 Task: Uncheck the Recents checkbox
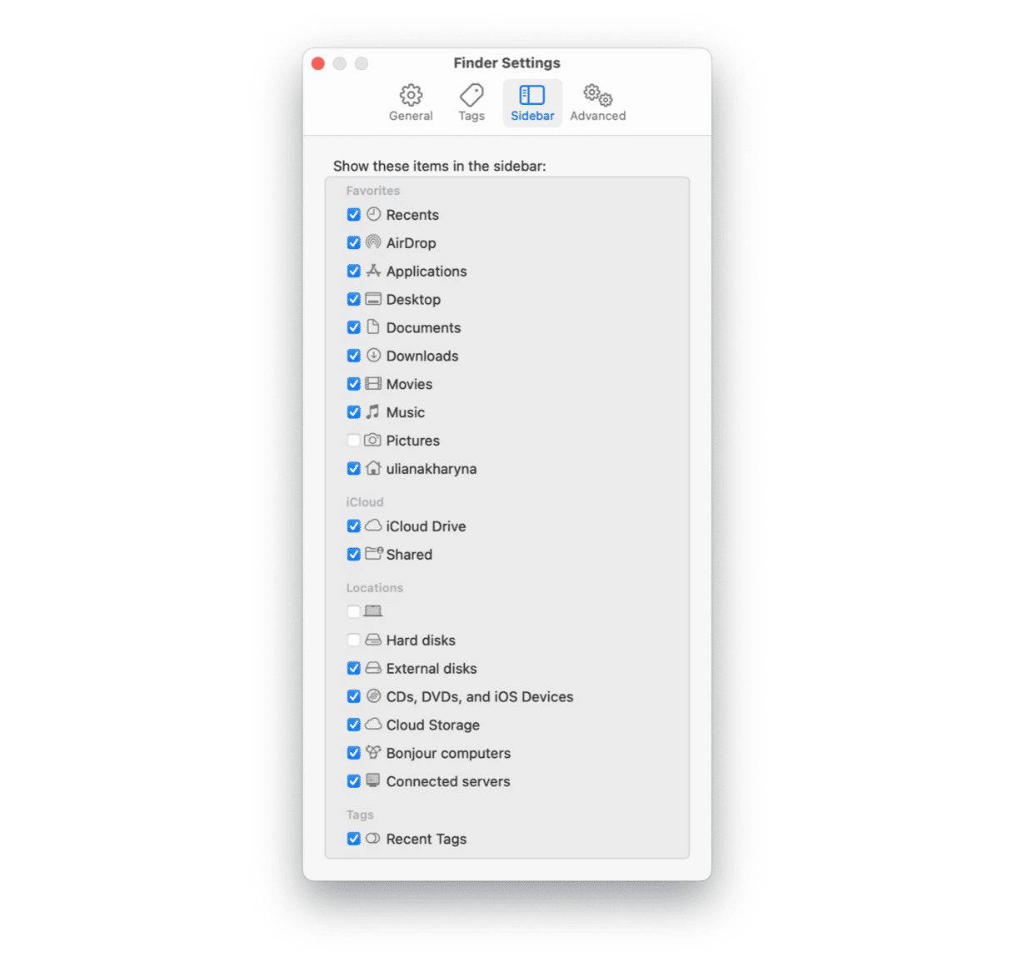(x=354, y=215)
